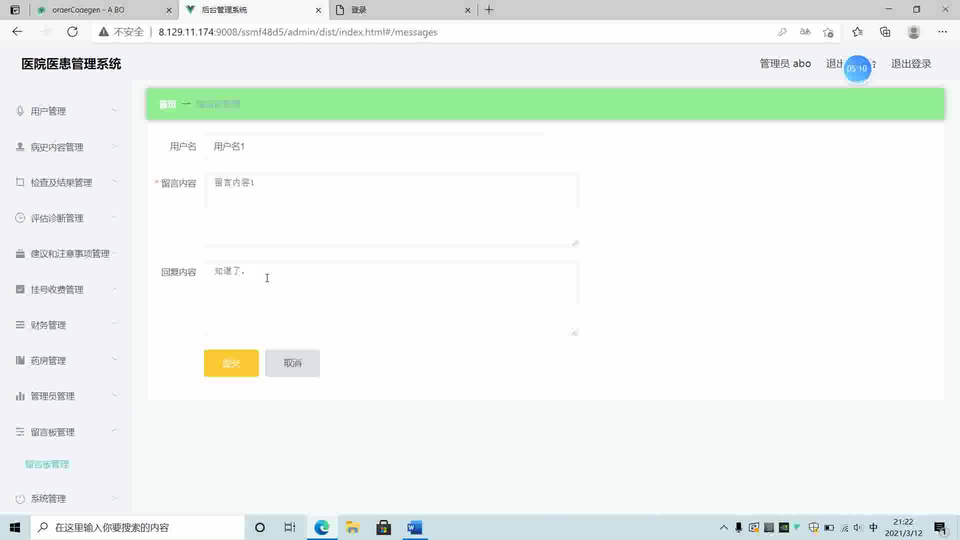
Task: Click the clock icon beside 评估诊断管理
Action: click(20, 218)
